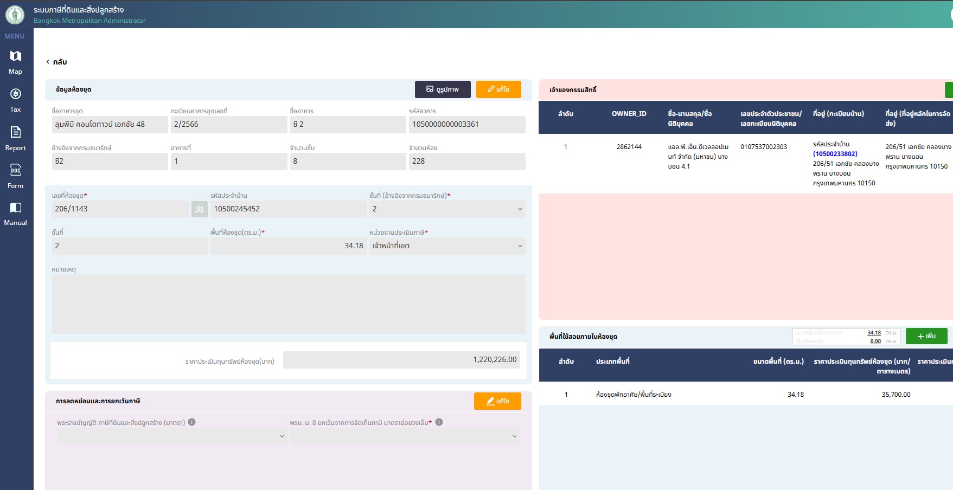Click the หมายเหตุ remarks text area
The image size is (953, 490).
point(289,304)
